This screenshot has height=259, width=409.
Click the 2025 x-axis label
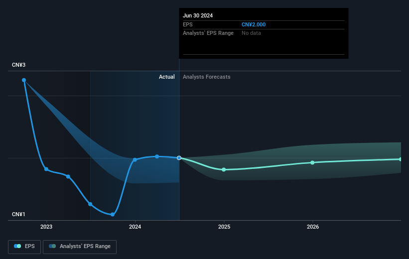pos(224,227)
